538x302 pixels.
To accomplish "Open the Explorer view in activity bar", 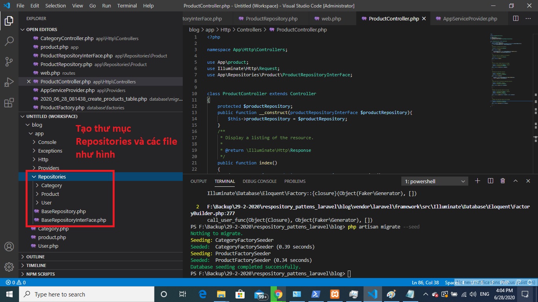I will (9, 21).
